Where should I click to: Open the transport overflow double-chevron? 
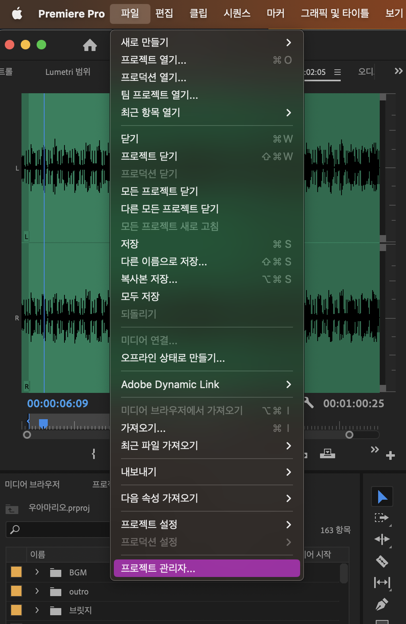point(375,449)
